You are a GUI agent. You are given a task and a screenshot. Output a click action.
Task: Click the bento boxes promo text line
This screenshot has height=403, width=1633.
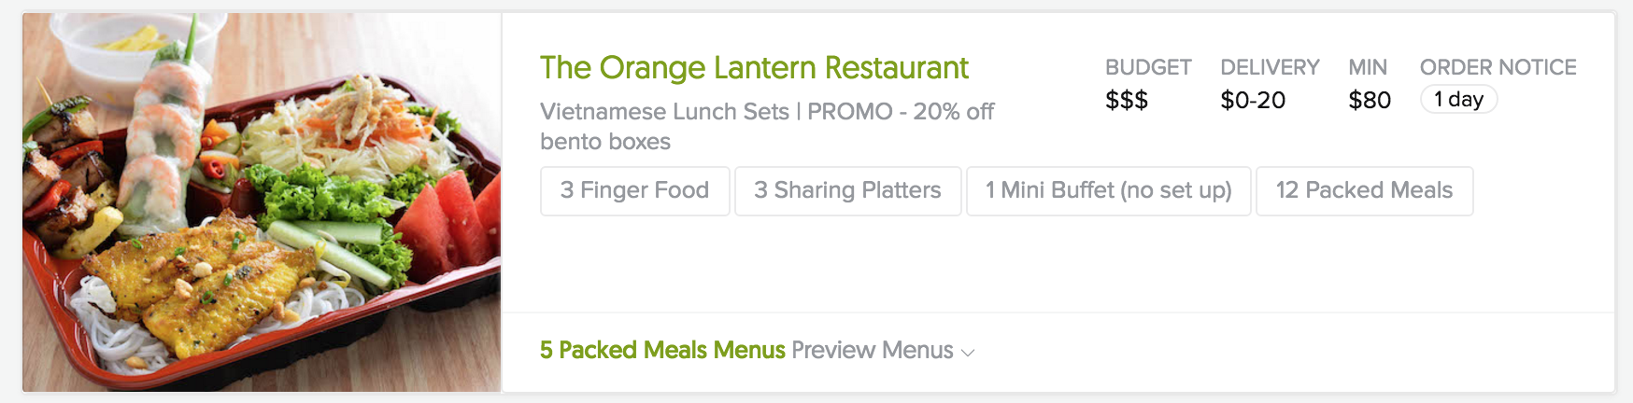coord(605,142)
